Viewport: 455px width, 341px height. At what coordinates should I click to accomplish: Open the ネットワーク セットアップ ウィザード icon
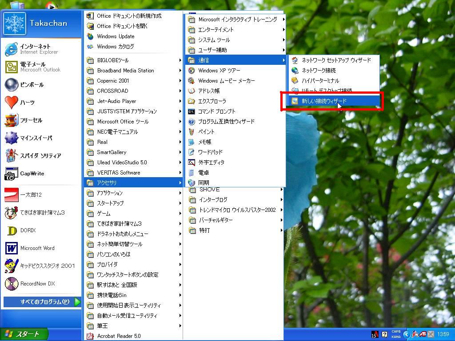(x=295, y=60)
